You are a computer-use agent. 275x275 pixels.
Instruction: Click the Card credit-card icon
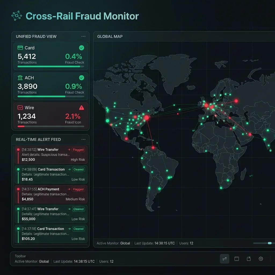[20, 48]
